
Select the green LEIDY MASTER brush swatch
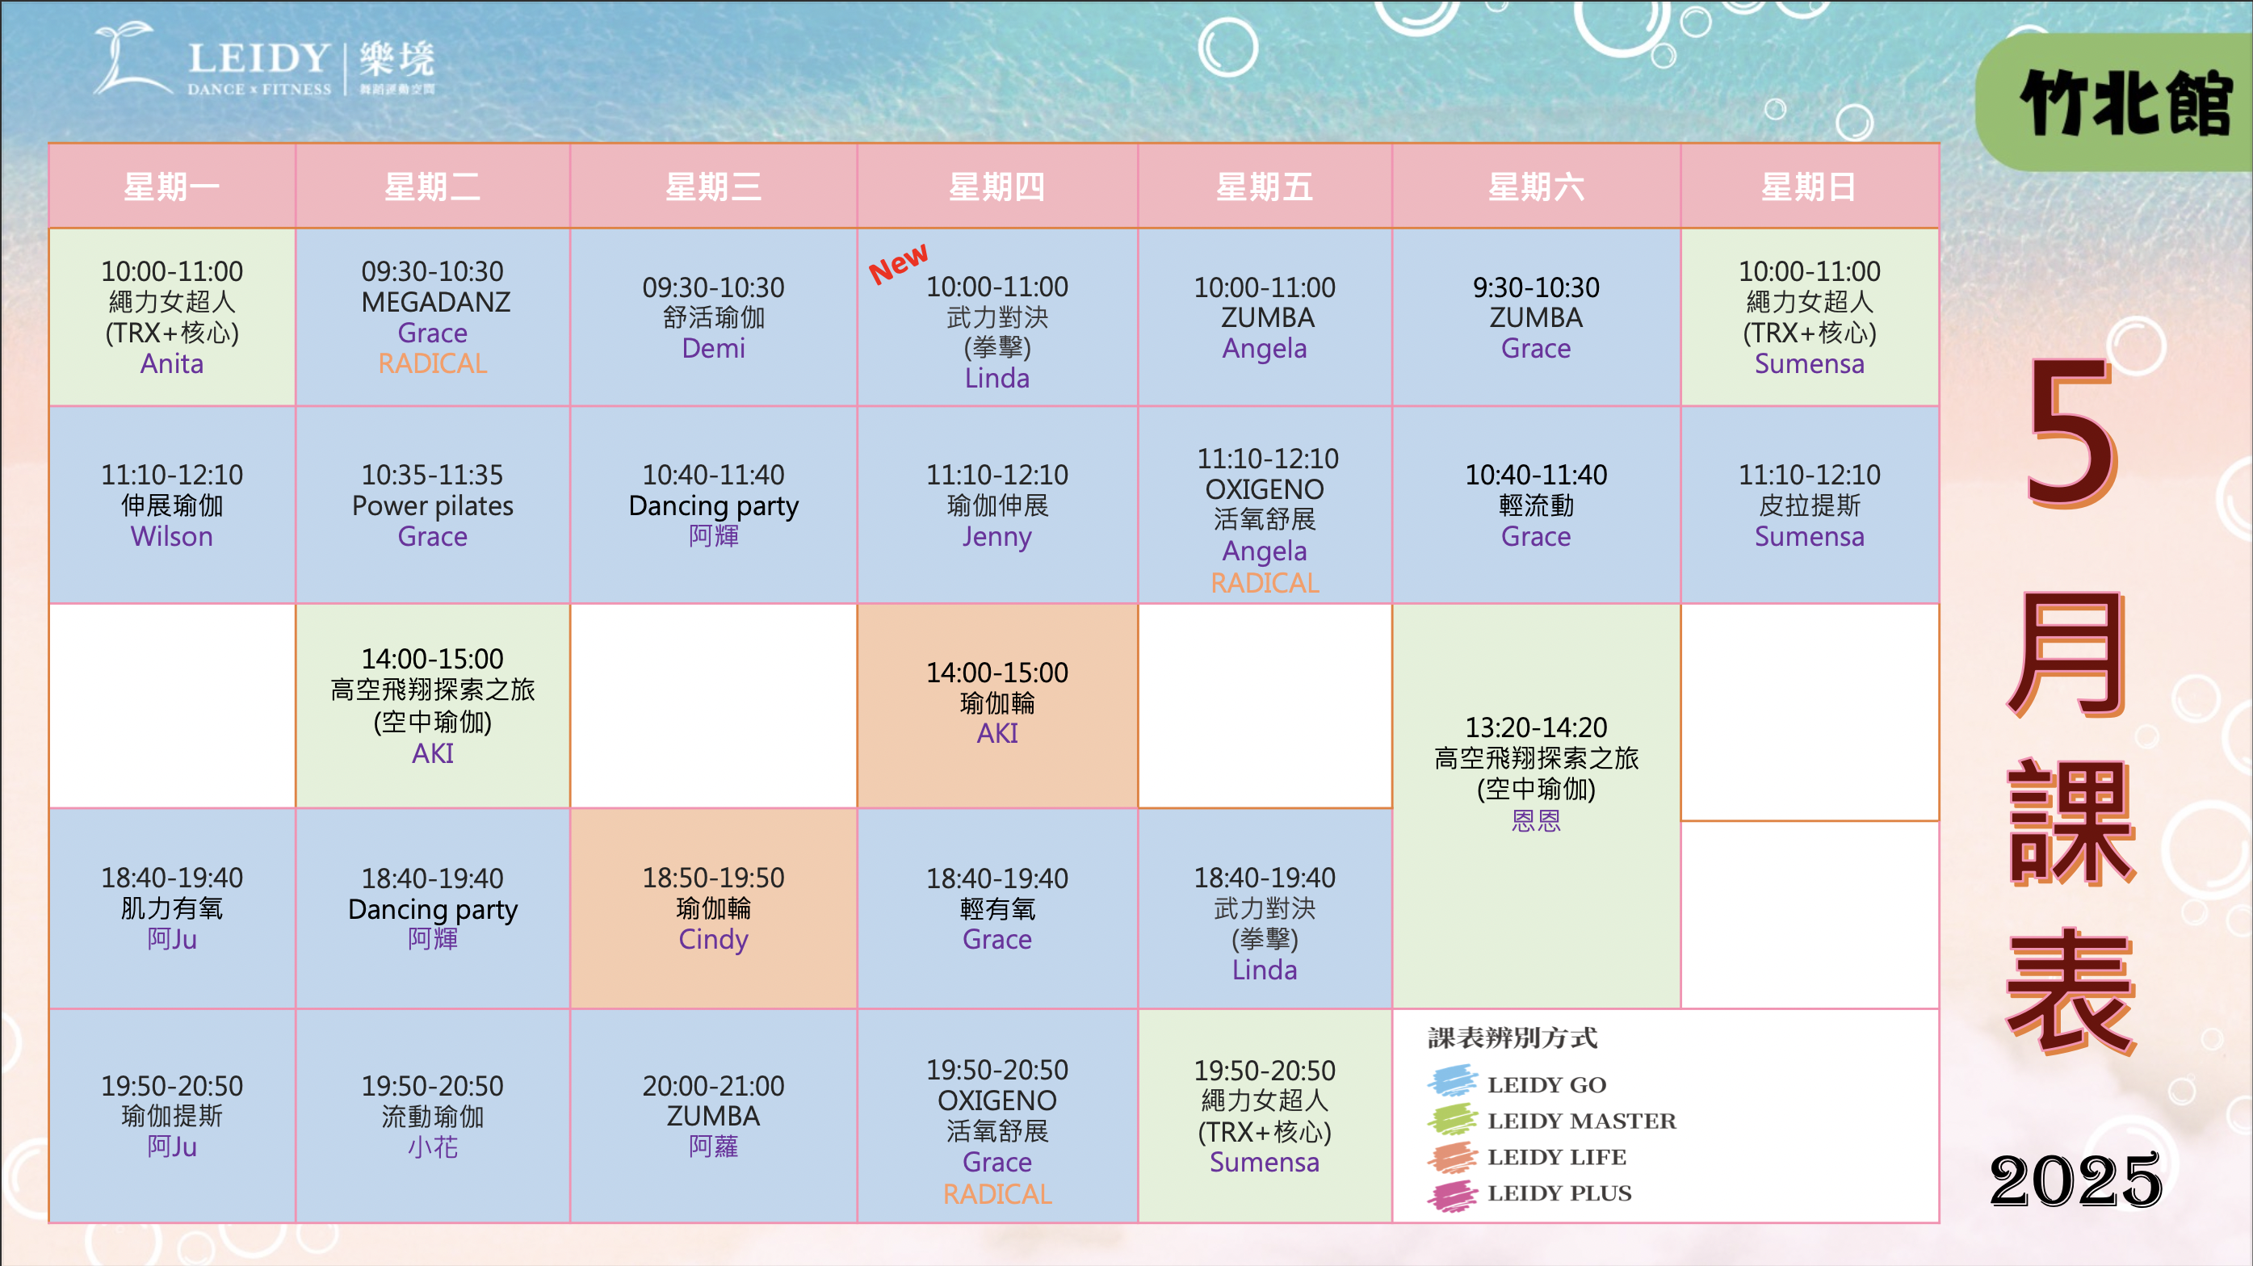click(x=1453, y=1119)
